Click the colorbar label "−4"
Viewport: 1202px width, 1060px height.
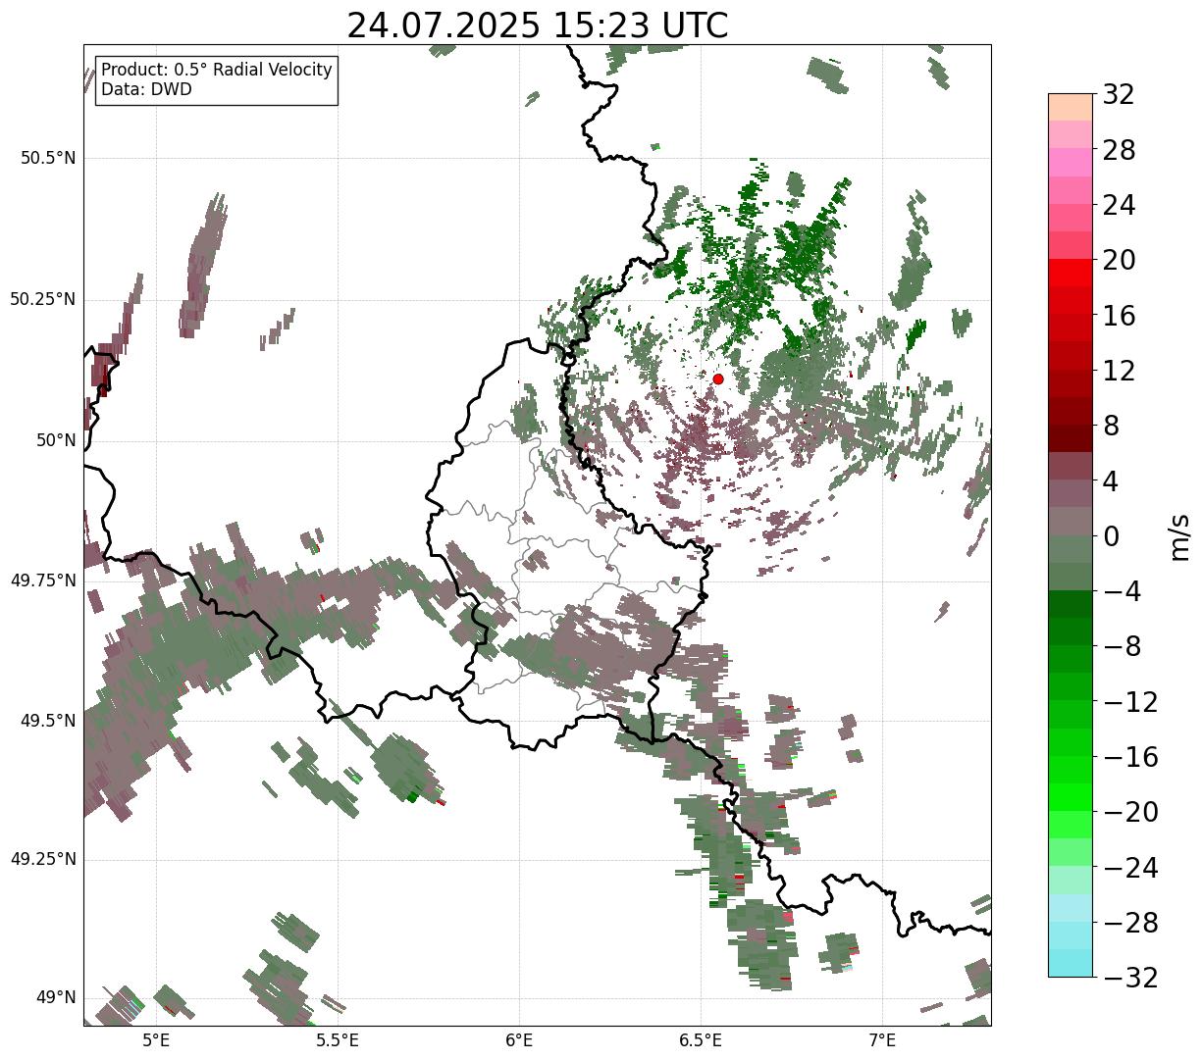tap(1122, 592)
